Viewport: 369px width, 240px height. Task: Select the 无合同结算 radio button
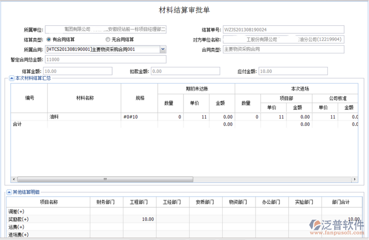tap(108, 40)
